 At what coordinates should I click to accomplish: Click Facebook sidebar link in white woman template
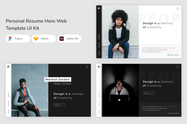[99, 37]
